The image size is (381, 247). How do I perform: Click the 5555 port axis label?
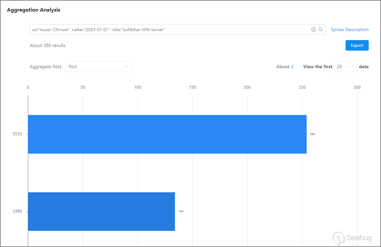click(17, 134)
